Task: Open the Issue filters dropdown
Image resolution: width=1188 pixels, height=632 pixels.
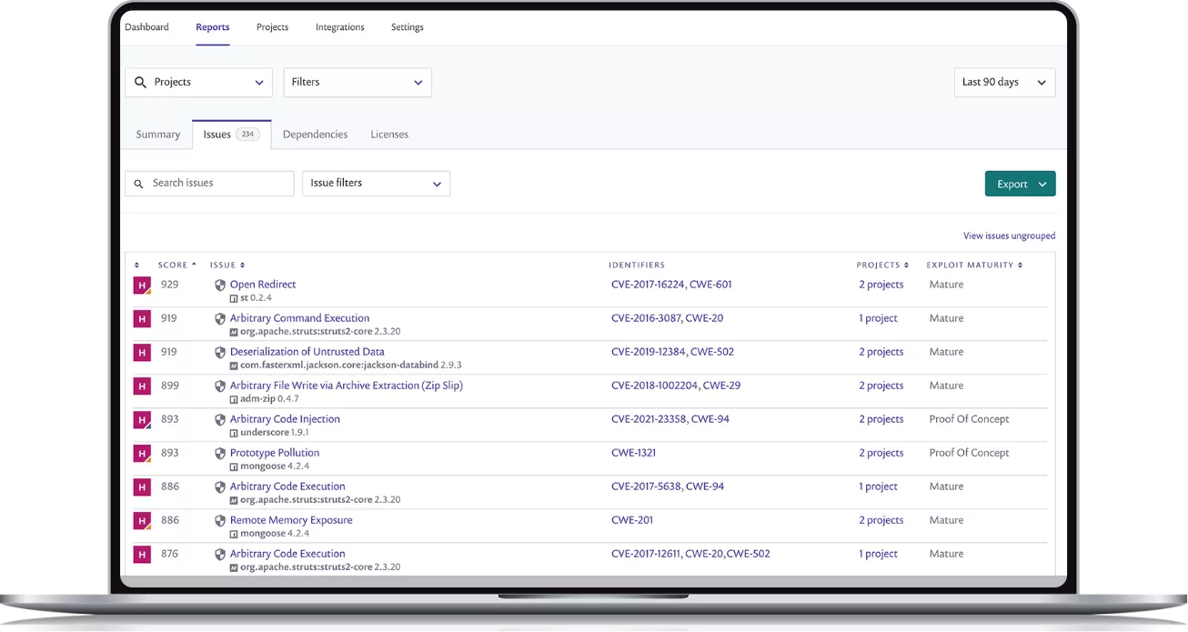Action: [376, 184]
